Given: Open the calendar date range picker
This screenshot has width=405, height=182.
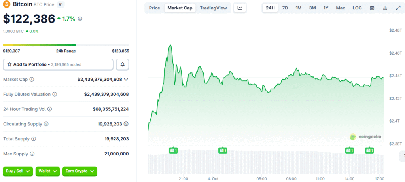Looking at the screenshot, I should click(x=372, y=8).
